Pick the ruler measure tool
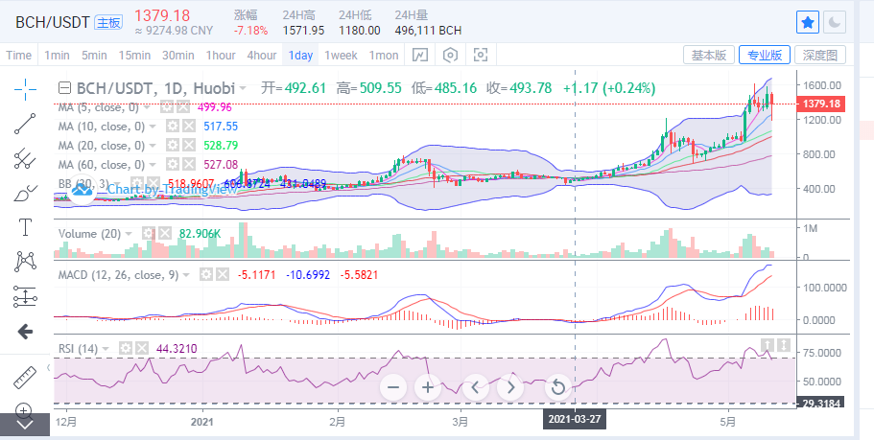This screenshot has height=440, width=874. pos(25,377)
